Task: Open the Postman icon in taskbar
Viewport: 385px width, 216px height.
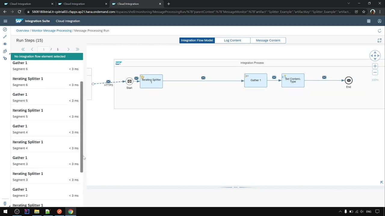Action: [x=59, y=211]
